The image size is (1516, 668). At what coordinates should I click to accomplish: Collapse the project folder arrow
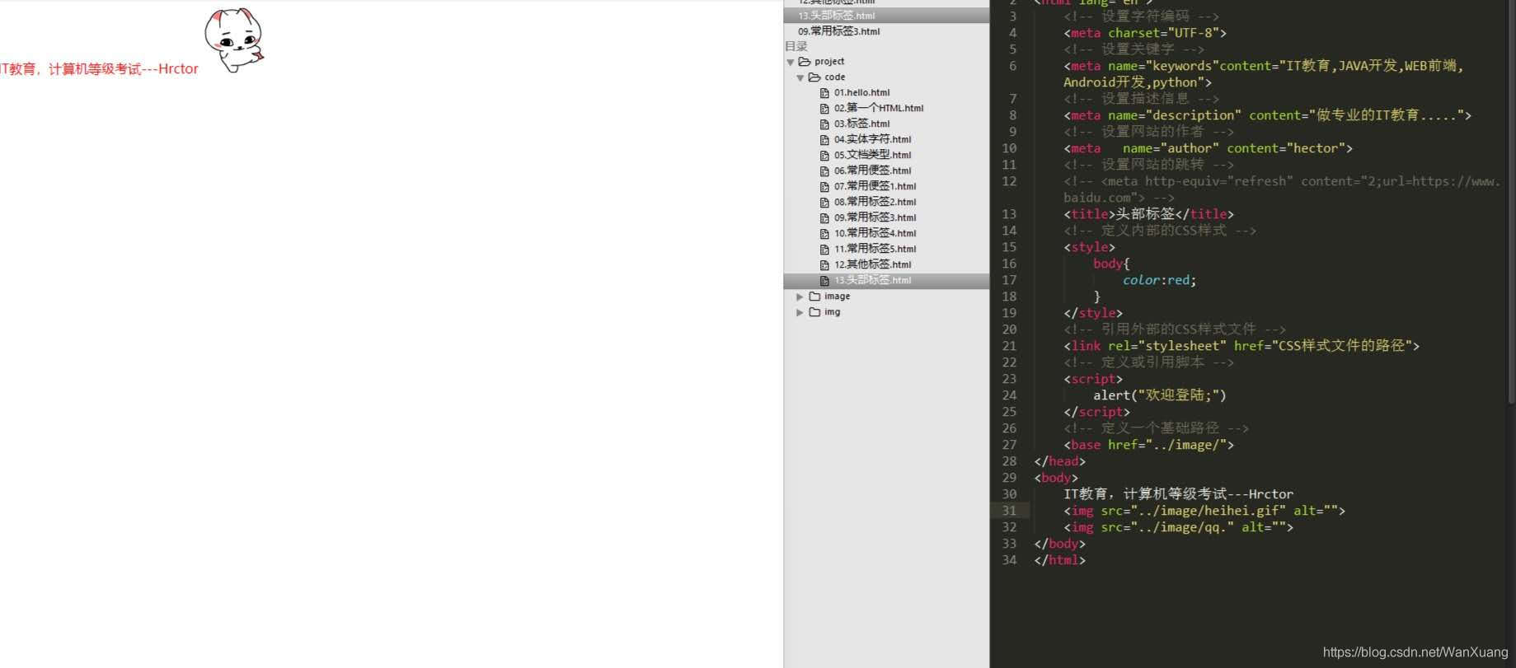point(791,62)
